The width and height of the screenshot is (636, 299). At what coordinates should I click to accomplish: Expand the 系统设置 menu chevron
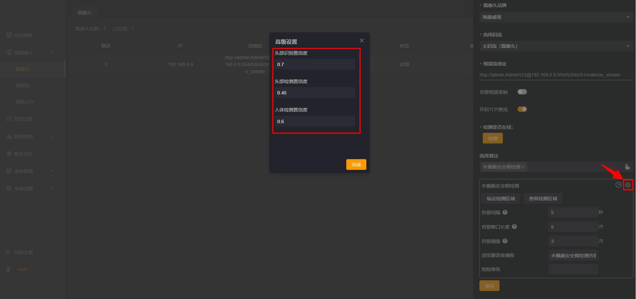click(x=52, y=188)
